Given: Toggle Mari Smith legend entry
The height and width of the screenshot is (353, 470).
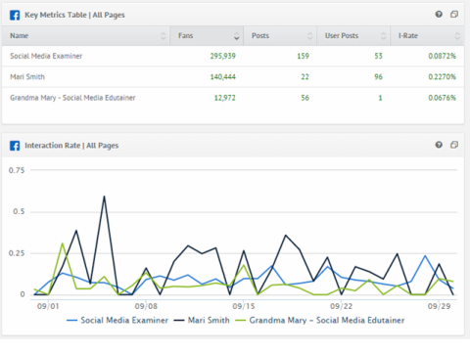Looking at the screenshot, I should point(202,320).
